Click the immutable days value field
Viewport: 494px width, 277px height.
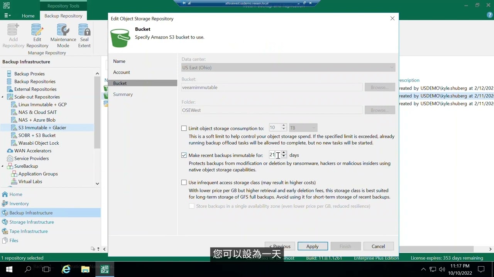[x=274, y=155]
